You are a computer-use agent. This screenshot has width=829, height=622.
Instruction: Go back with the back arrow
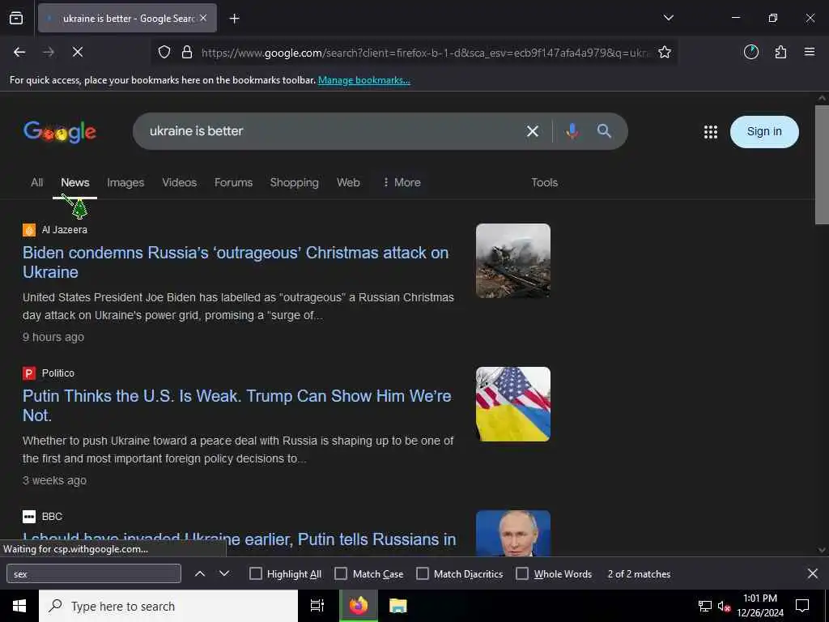point(19,52)
